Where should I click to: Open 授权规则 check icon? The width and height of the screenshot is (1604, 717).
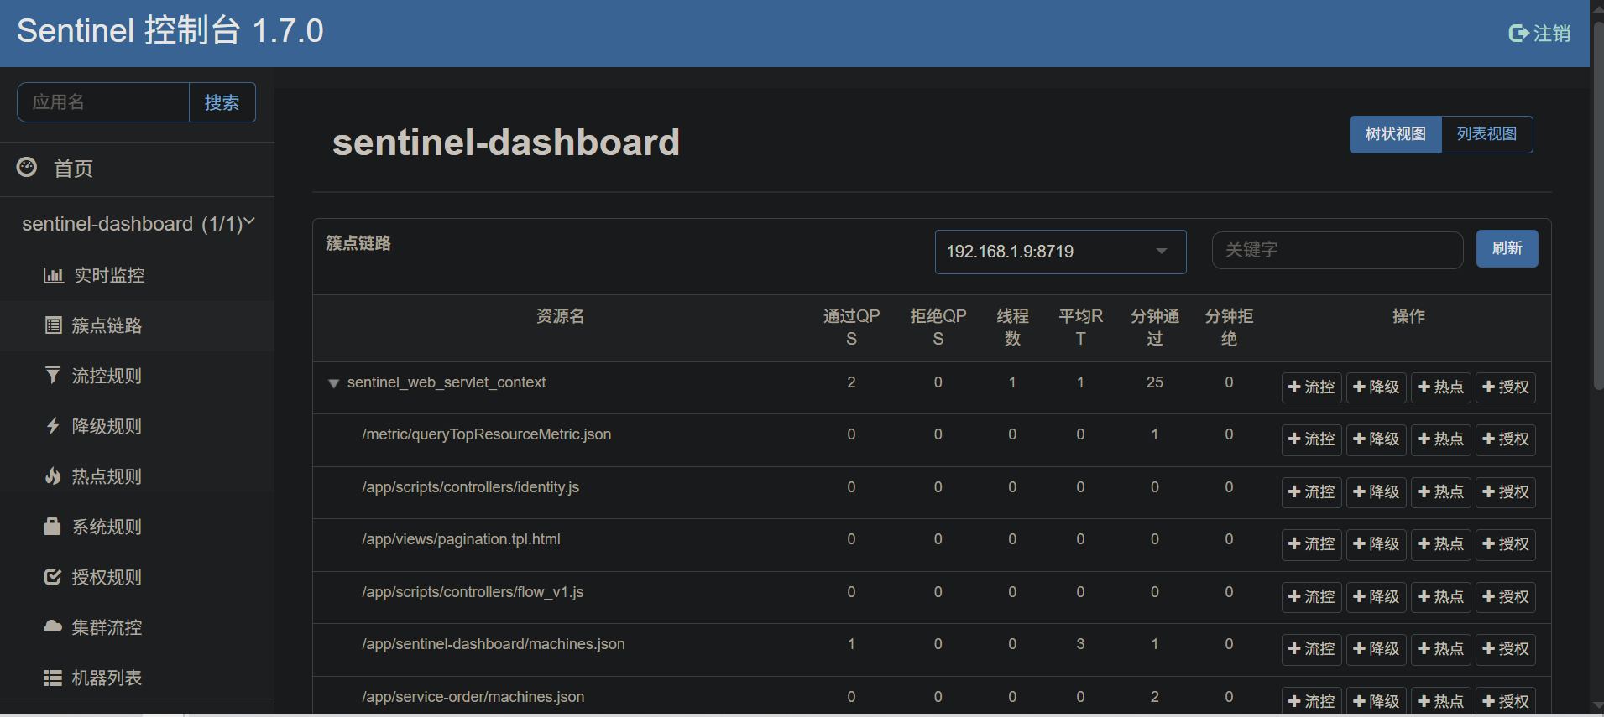52,576
